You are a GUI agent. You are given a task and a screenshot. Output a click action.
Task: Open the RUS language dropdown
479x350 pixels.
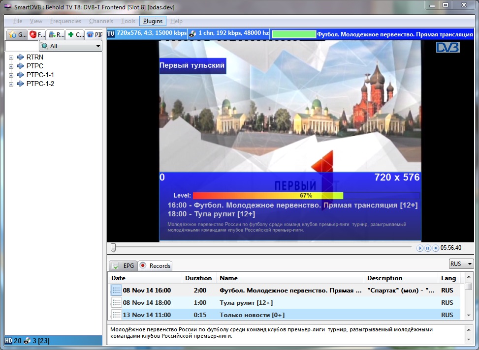point(461,264)
